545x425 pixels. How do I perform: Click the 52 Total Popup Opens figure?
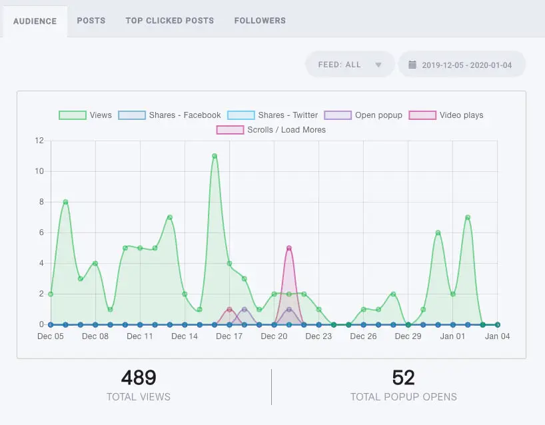click(x=403, y=378)
